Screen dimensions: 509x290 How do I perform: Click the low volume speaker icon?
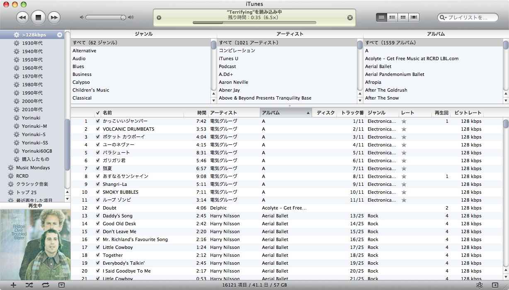(x=82, y=17)
